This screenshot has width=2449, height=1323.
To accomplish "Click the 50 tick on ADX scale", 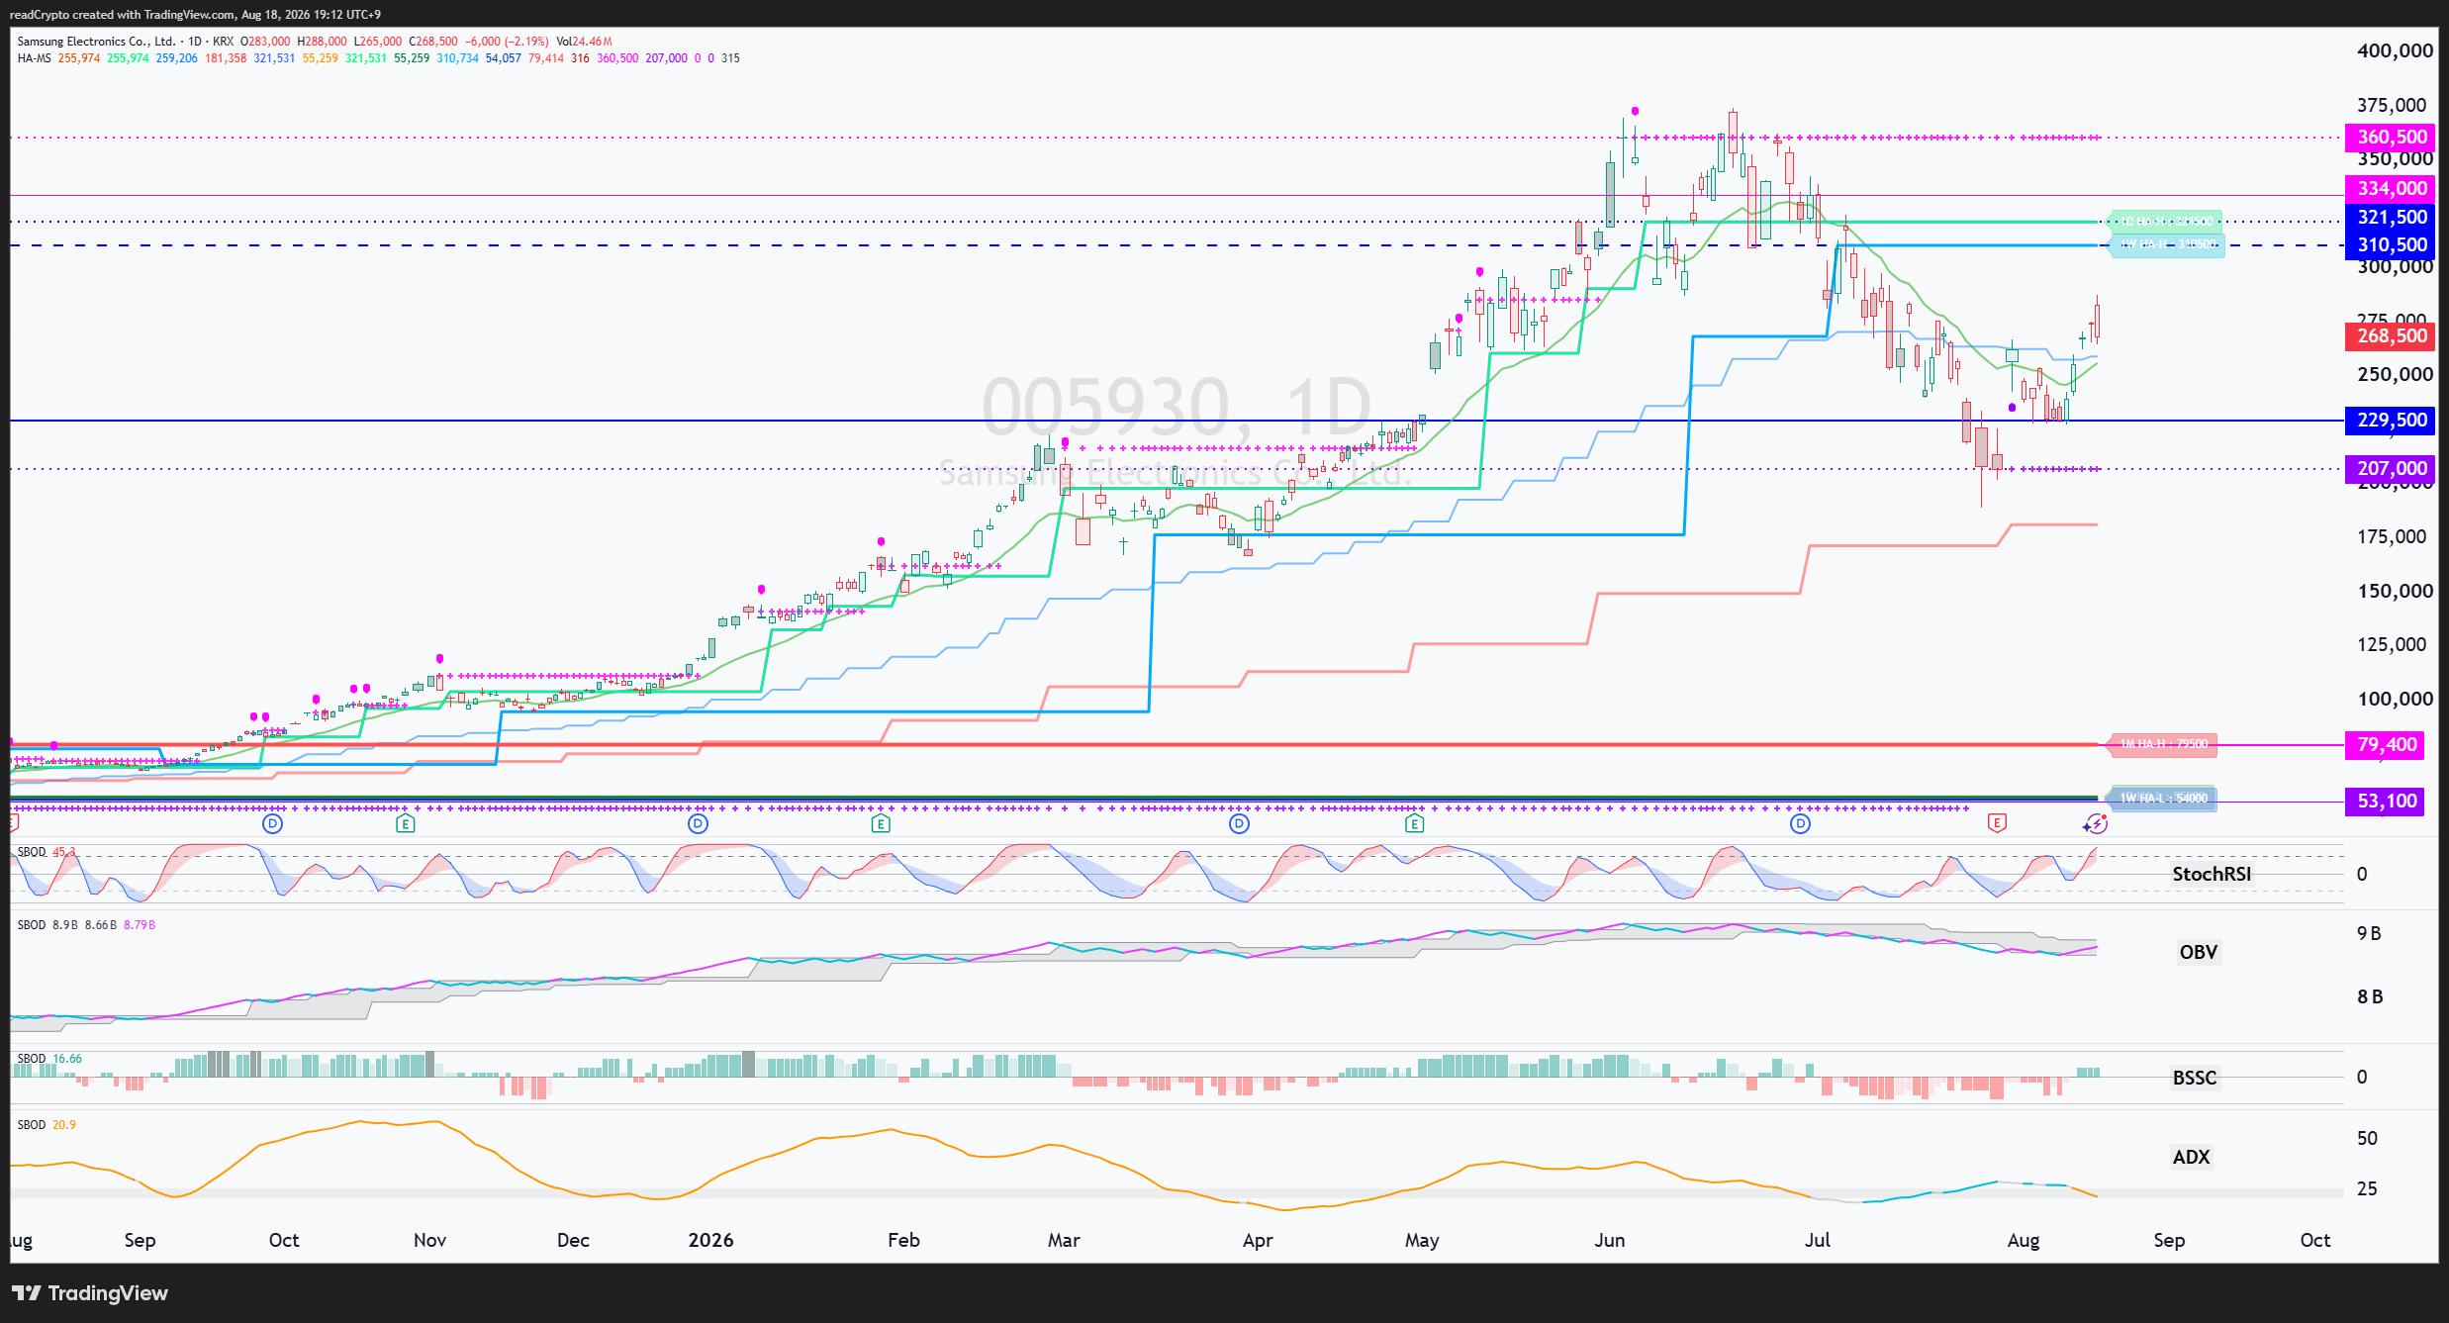I will point(2367,1138).
